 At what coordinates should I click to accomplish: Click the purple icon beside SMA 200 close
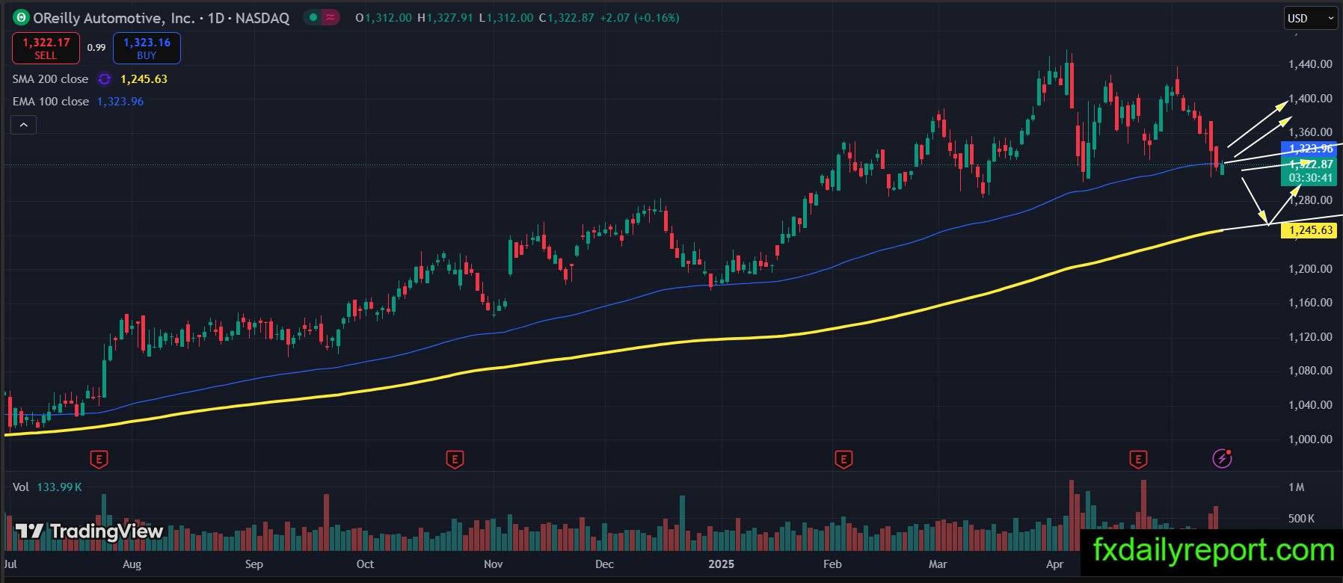pyautogui.click(x=105, y=79)
